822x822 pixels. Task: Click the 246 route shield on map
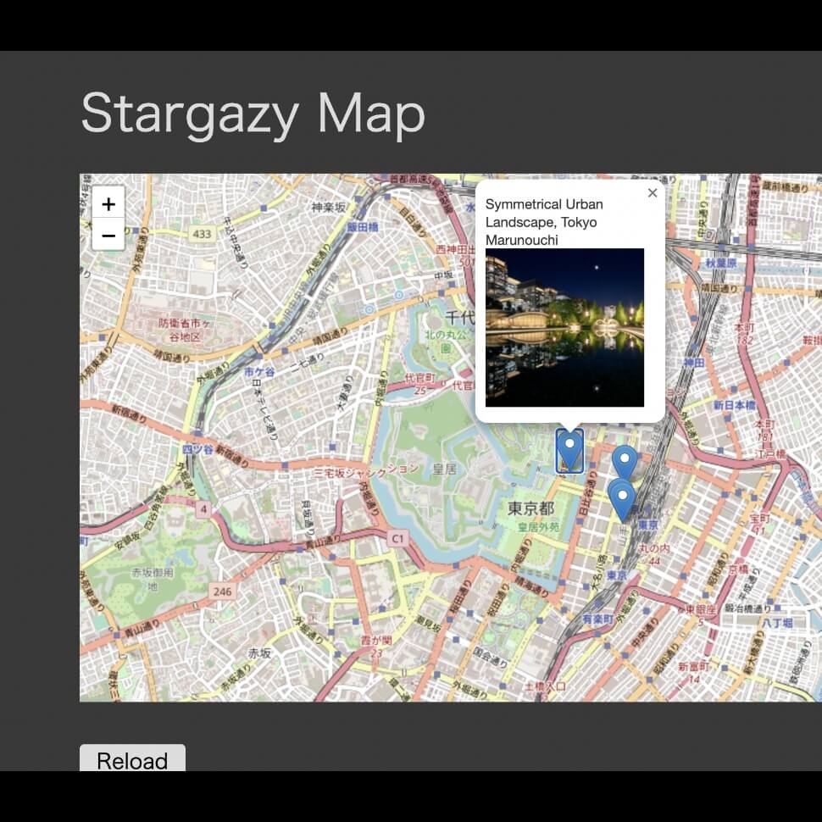pos(223,592)
